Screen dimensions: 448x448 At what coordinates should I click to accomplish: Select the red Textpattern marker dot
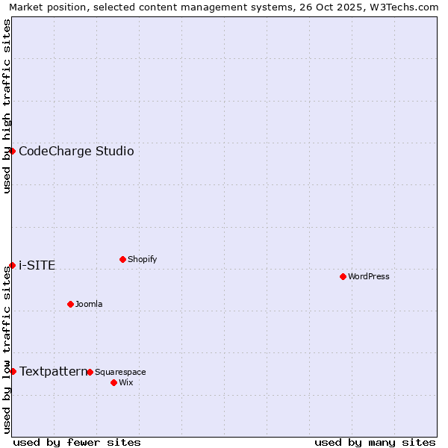tap(13, 371)
